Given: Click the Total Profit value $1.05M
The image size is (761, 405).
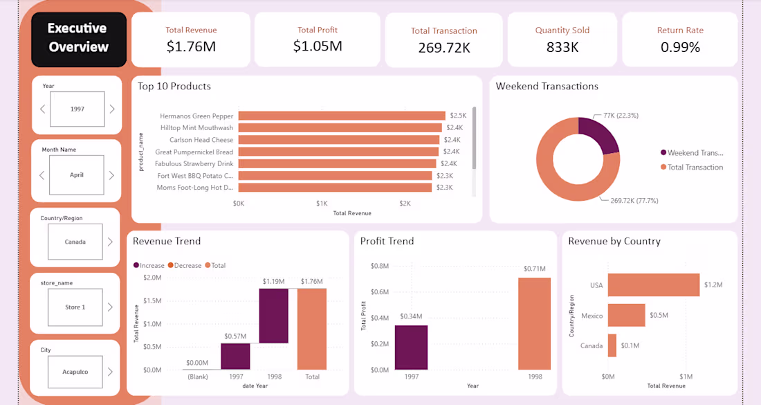Looking at the screenshot, I should point(318,46).
